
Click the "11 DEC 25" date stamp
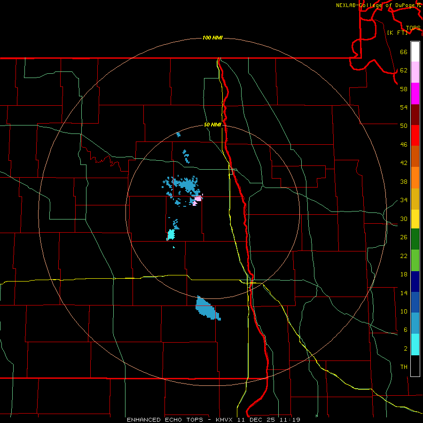click(256, 420)
